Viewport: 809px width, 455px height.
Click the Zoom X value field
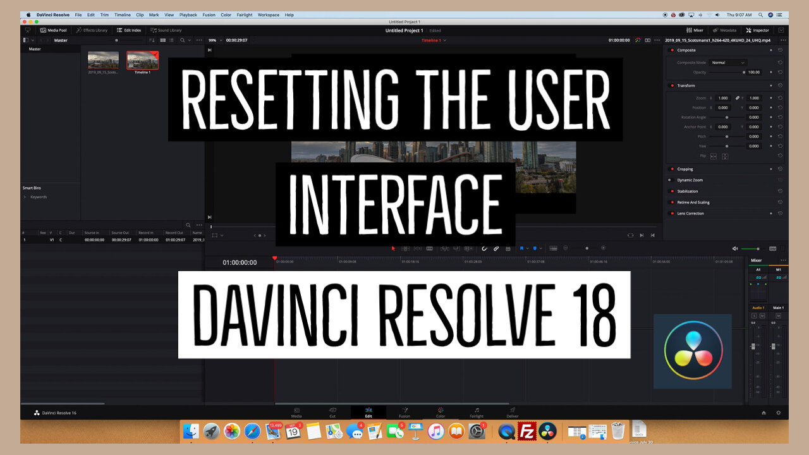point(724,98)
